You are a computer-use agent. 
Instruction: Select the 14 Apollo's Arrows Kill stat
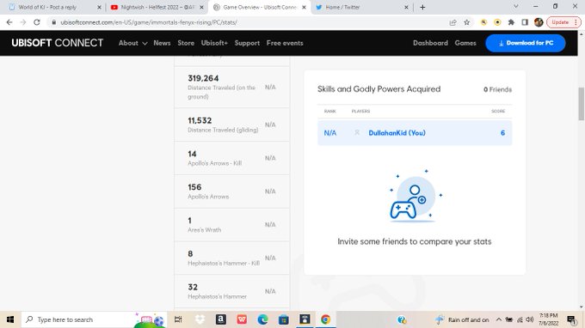(x=231, y=158)
